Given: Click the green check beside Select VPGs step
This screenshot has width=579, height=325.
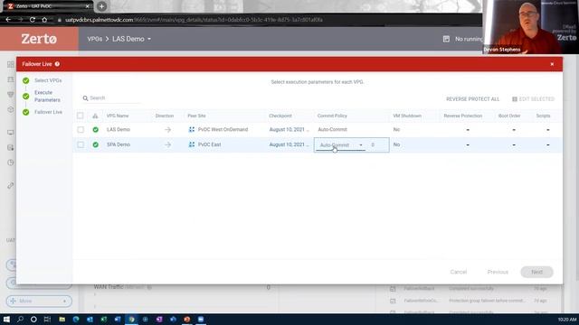Looking at the screenshot, I should coord(26,80).
